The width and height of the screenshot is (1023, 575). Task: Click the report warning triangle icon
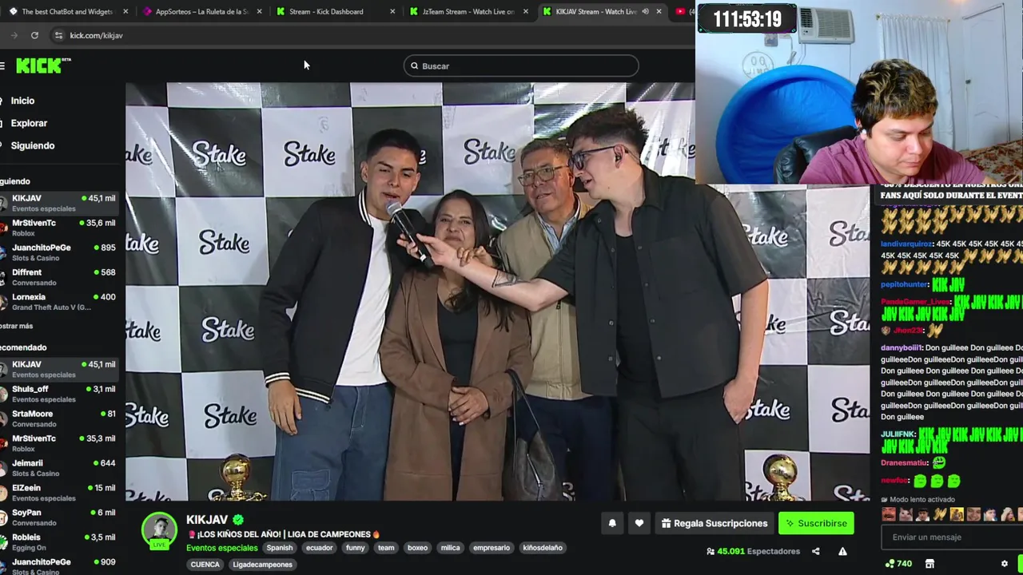tap(842, 551)
